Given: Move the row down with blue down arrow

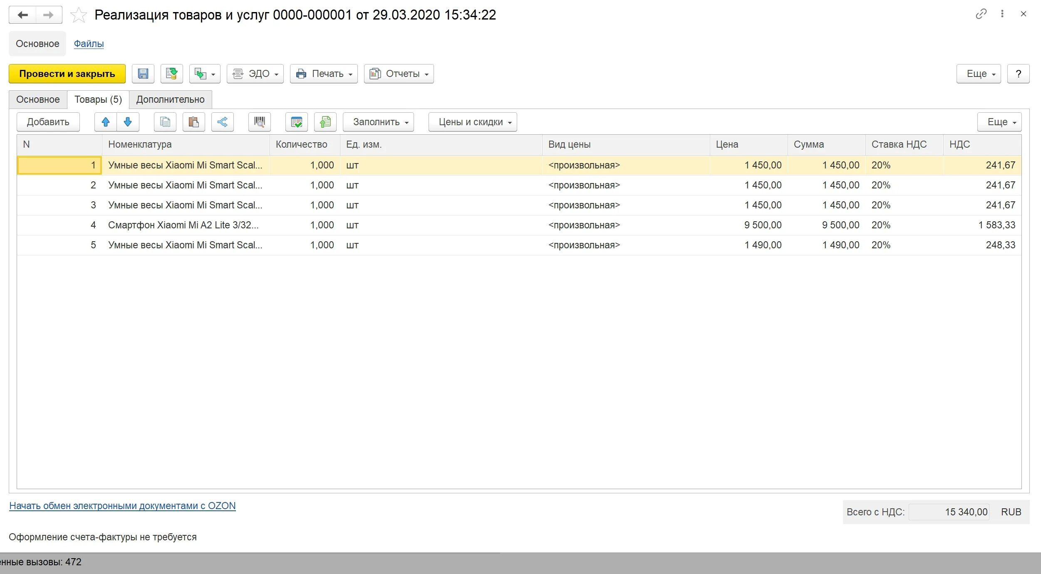Looking at the screenshot, I should (128, 122).
